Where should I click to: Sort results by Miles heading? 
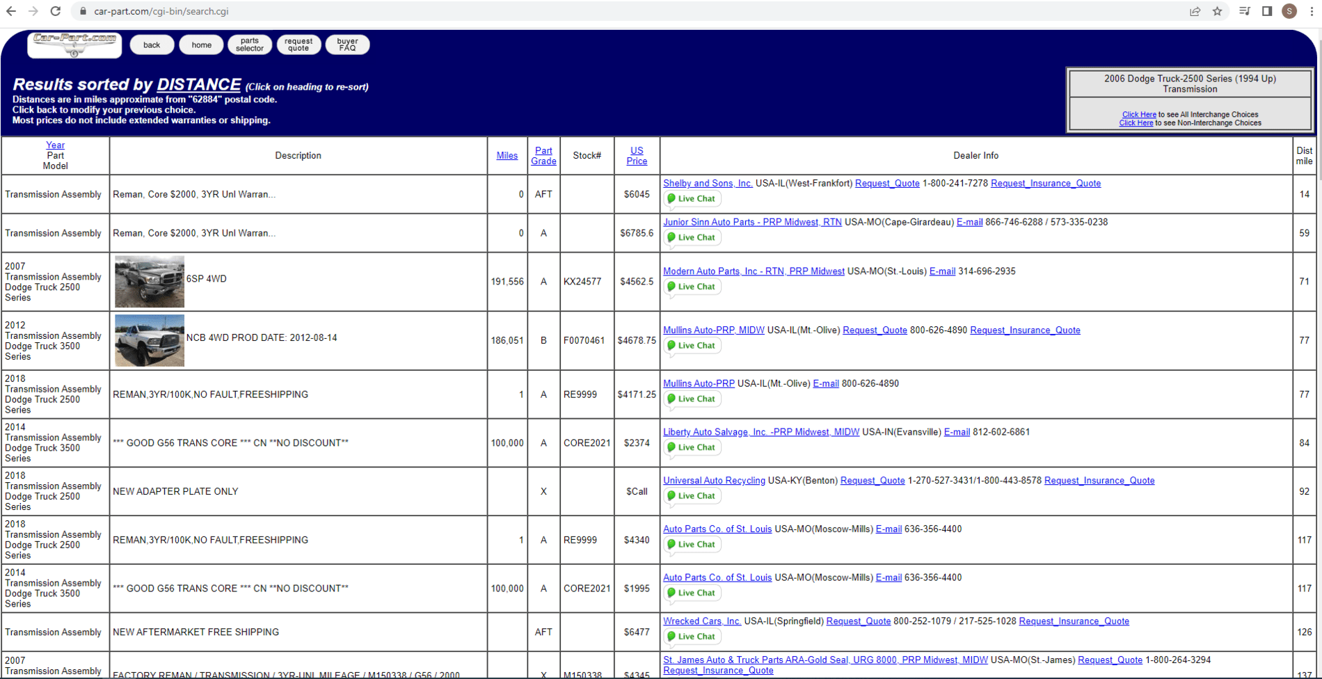click(507, 156)
